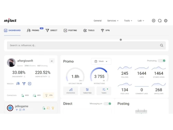
Task: Click the jelliogame account avatar
Action: point(10,108)
